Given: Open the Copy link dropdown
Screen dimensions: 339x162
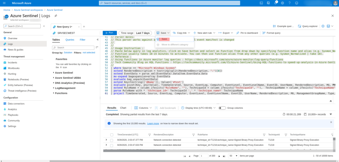Looking at the screenshot, I should tap(181, 33).
